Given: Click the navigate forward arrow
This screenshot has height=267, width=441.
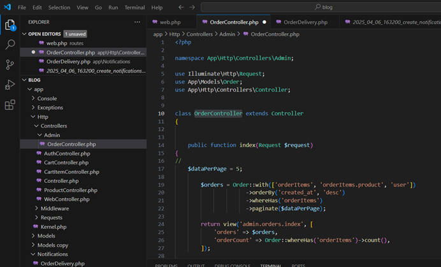Looking at the screenshot, I should coord(193,8).
